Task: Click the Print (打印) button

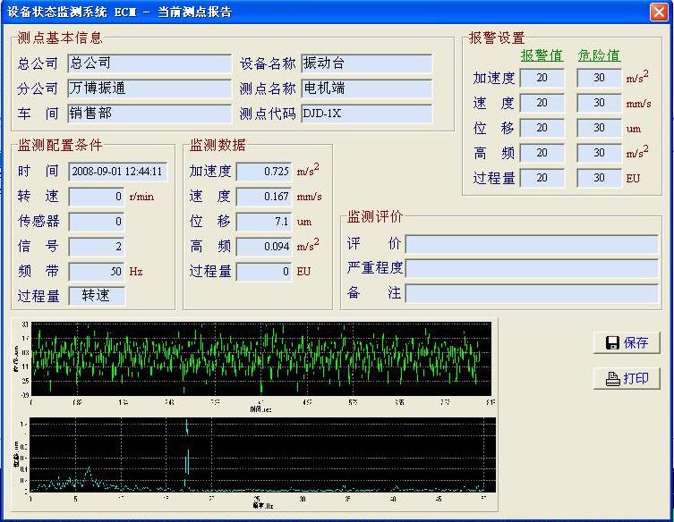Action: coord(626,379)
